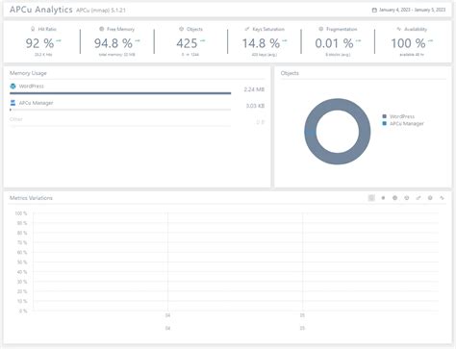
Task: Click the Free Memory label
Action: [120, 29]
